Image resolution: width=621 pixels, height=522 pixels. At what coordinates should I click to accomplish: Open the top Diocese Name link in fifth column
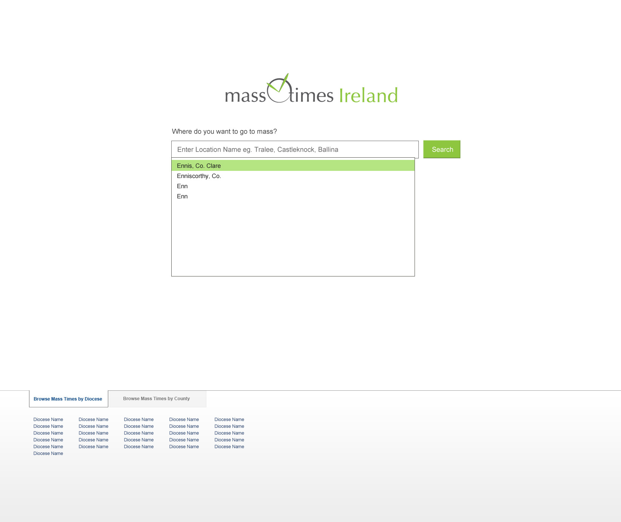[229, 419]
